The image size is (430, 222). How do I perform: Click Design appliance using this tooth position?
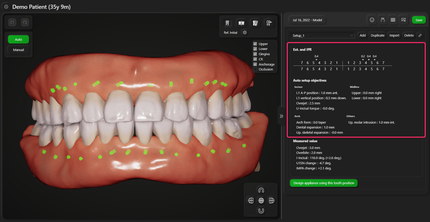click(324, 183)
